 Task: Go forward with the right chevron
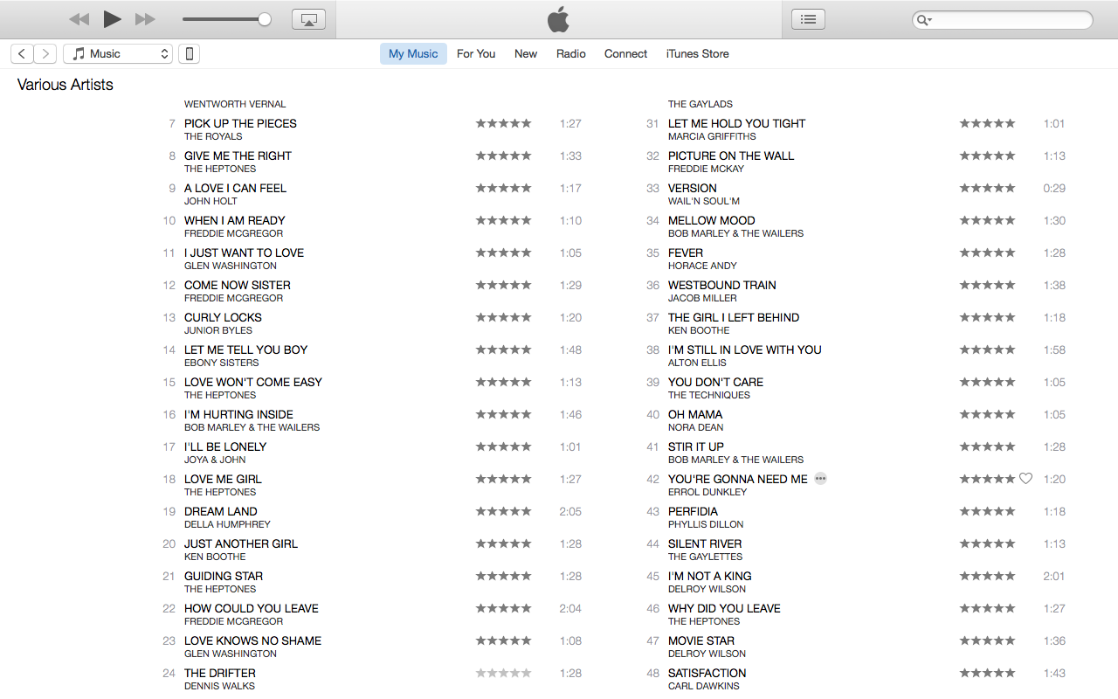[x=45, y=54]
